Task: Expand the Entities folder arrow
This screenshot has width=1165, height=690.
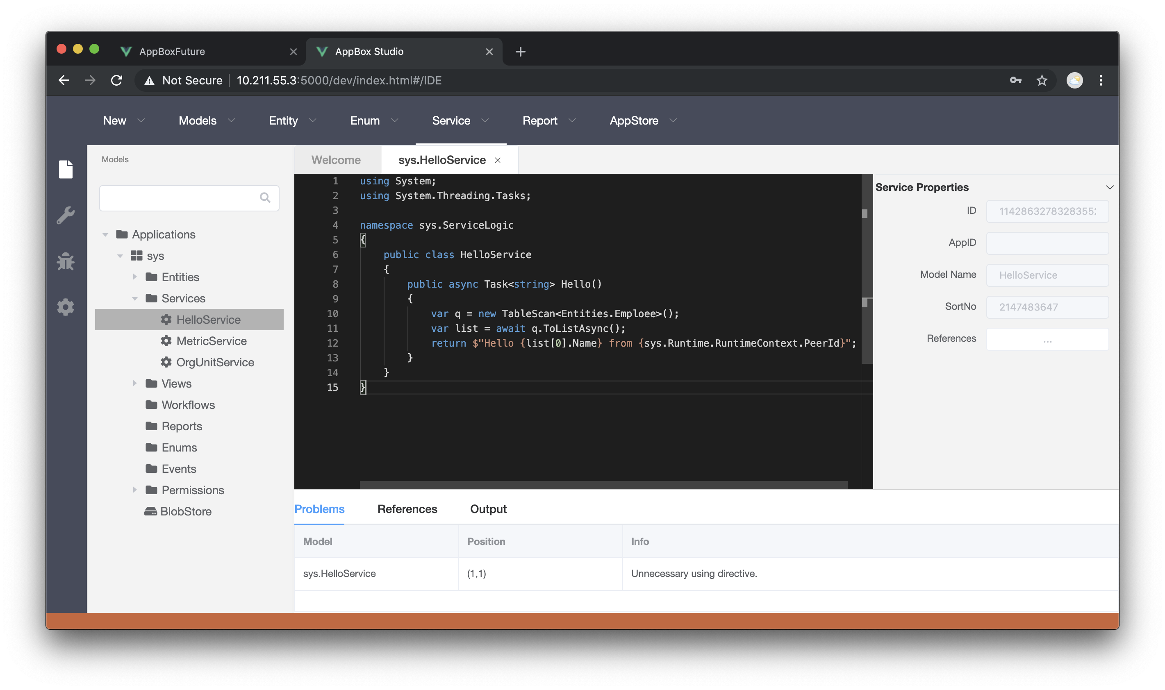Action: coord(135,277)
